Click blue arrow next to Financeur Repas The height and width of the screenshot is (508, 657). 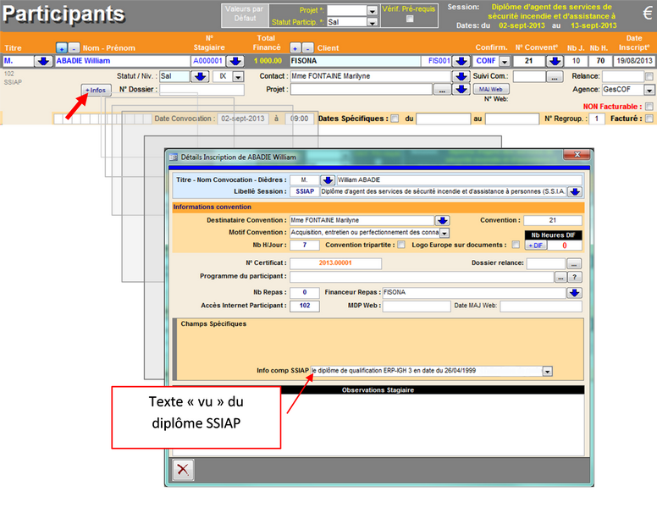pyautogui.click(x=575, y=293)
